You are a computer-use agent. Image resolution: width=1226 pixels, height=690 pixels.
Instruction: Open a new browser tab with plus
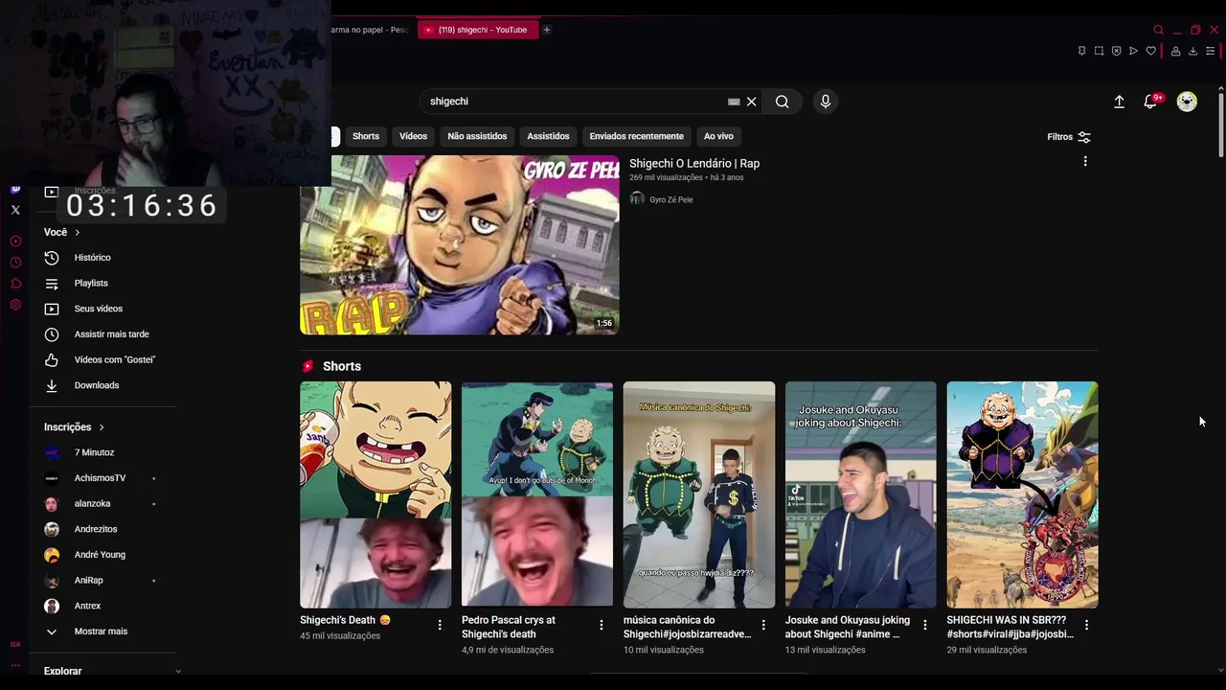pos(547,30)
